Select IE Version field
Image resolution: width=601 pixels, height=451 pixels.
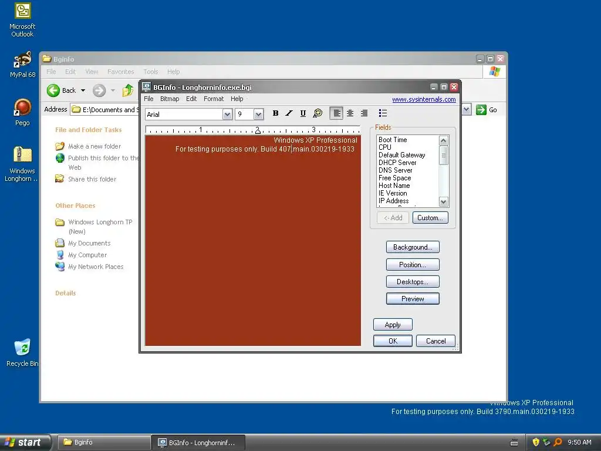click(393, 193)
